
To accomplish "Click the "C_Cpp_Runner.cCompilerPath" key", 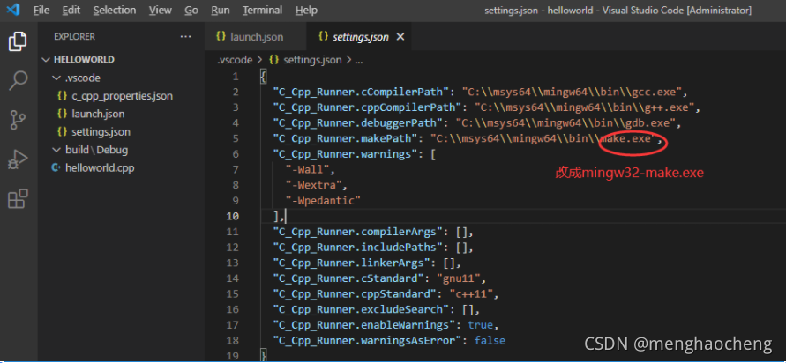I will point(361,93).
